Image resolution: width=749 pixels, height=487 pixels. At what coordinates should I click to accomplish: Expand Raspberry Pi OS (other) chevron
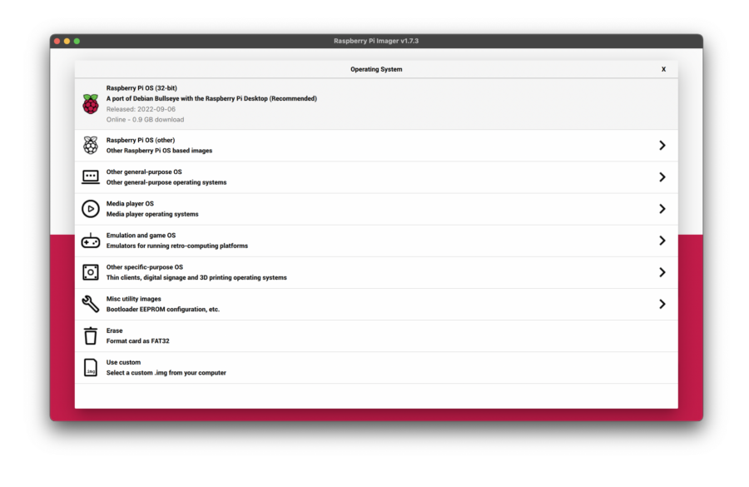(662, 146)
